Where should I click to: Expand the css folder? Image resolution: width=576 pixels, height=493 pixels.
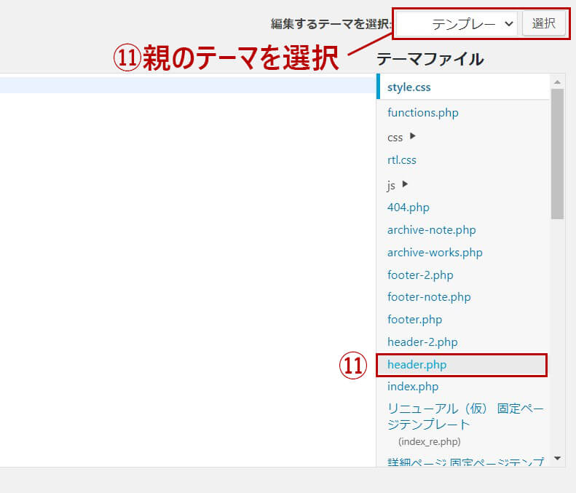pos(401,137)
